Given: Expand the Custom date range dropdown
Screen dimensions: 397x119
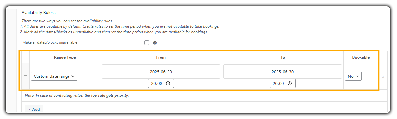Looking at the screenshot, I should click(54, 76).
